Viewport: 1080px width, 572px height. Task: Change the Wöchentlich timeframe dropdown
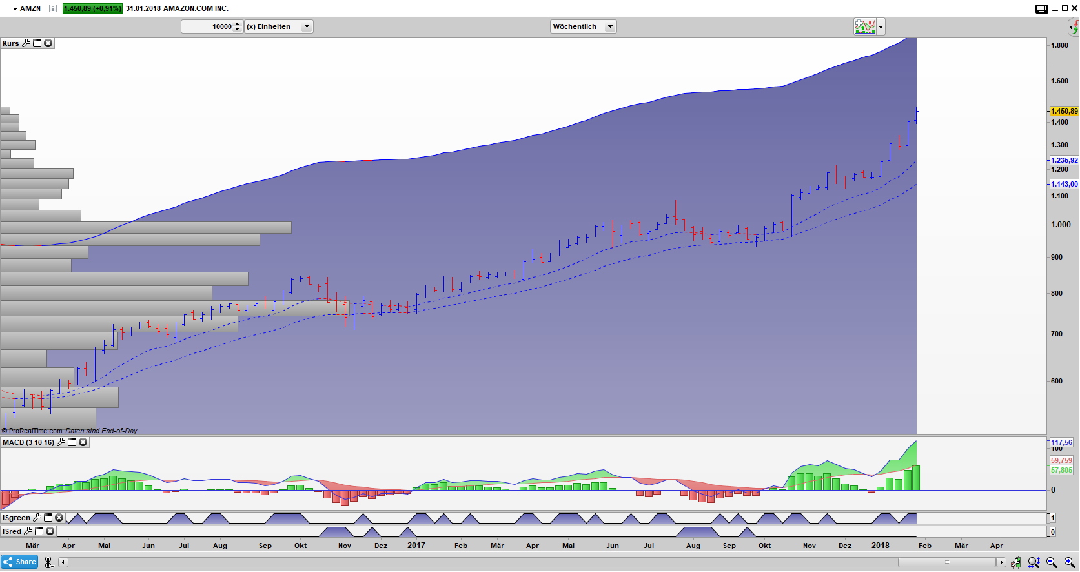[x=610, y=26]
